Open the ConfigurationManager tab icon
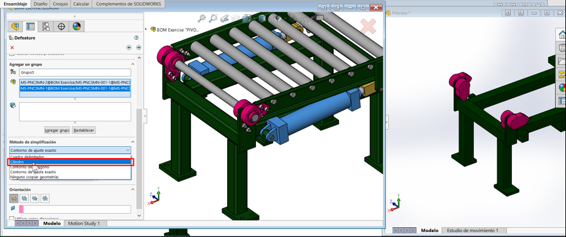This screenshot has height=237, width=566. tap(46, 26)
